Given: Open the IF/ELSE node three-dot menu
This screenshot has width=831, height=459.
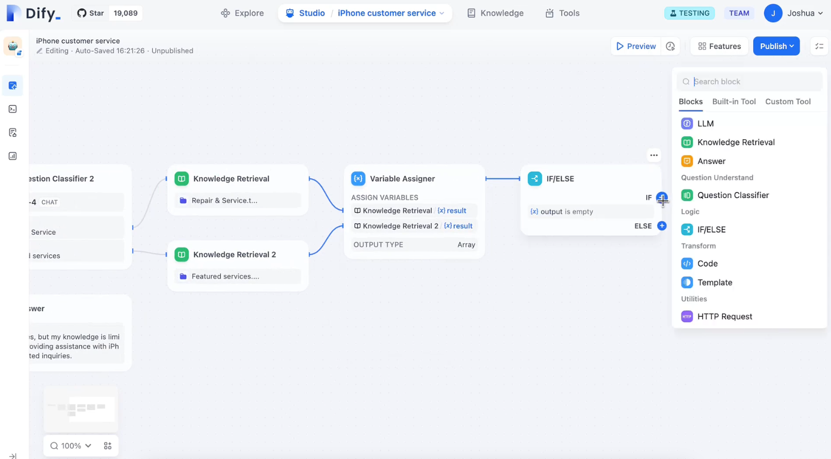Looking at the screenshot, I should 654,155.
